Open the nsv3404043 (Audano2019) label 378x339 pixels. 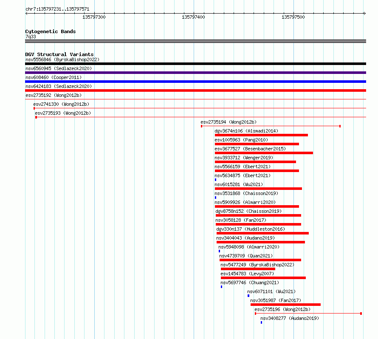click(x=245, y=238)
